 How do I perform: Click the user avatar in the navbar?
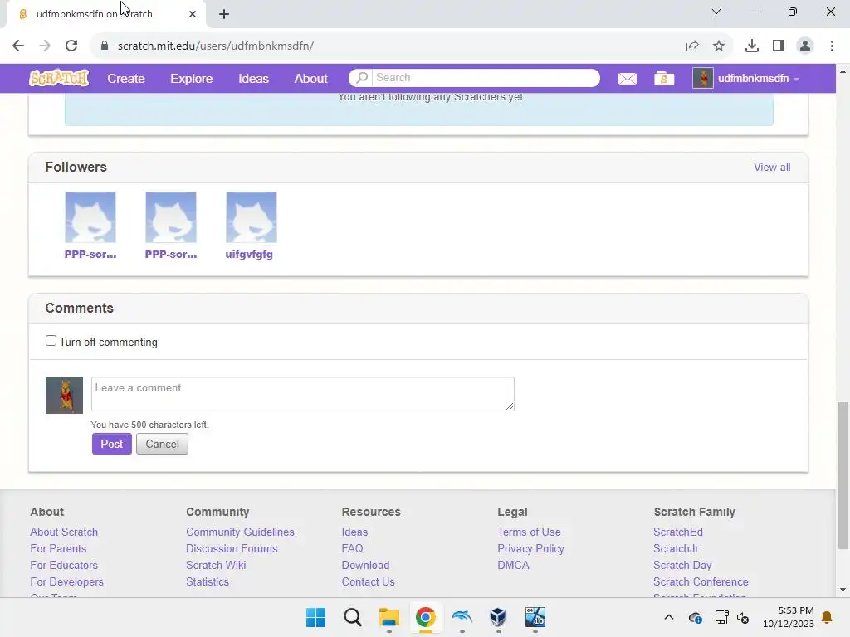point(702,79)
